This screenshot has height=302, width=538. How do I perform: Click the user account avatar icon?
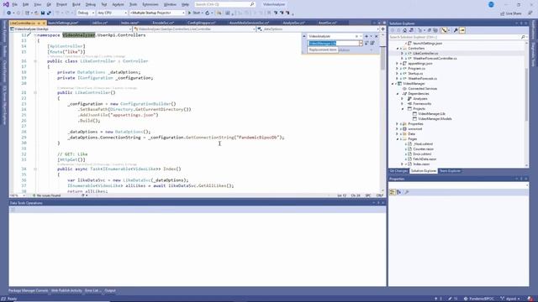491,4
